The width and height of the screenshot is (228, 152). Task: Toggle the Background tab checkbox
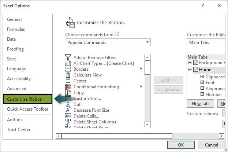[x=195, y=63]
